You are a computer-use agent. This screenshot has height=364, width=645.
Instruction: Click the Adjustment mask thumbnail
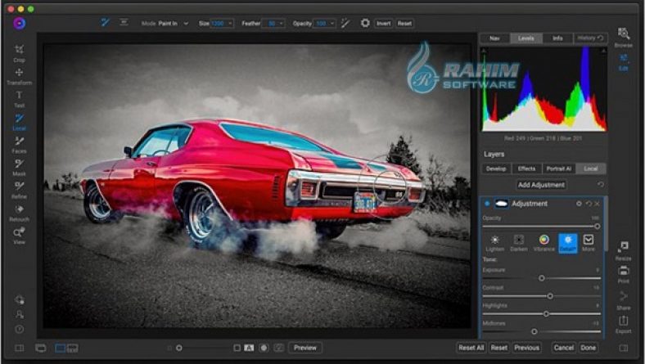(x=501, y=204)
